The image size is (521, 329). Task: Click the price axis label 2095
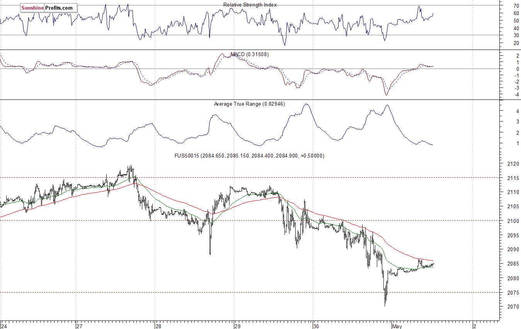click(x=513, y=235)
